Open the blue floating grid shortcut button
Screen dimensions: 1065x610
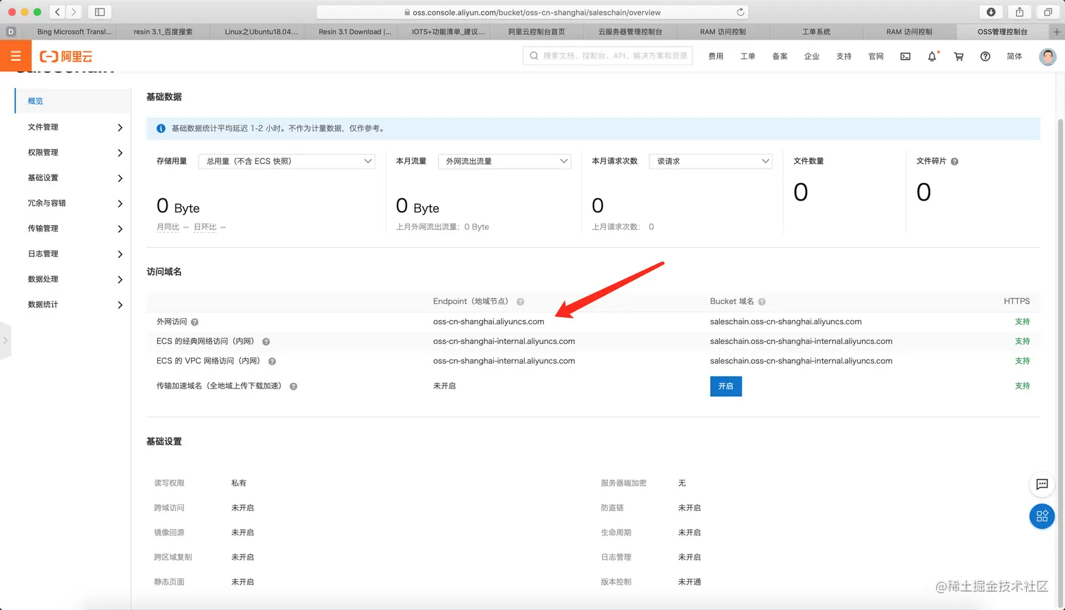click(1042, 516)
